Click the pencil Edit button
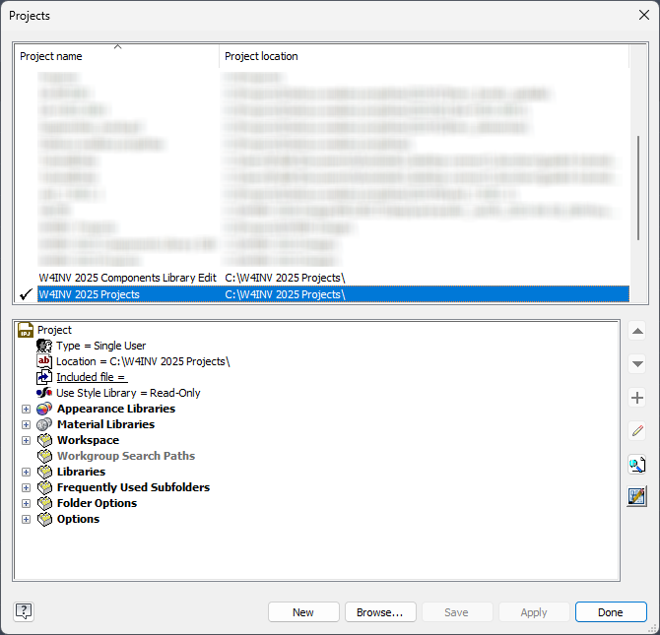 point(637,431)
